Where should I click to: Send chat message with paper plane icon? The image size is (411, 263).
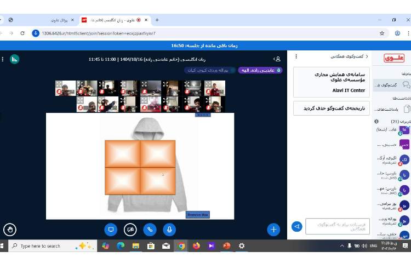[296, 226]
